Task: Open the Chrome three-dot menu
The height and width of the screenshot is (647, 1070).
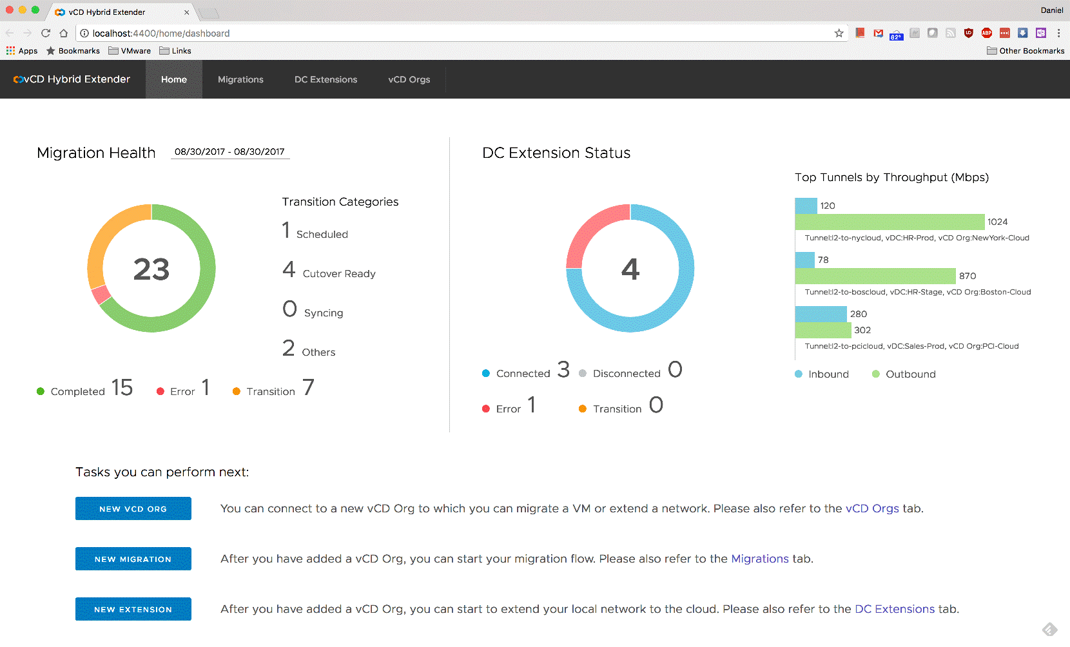Action: click(x=1058, y=33)
